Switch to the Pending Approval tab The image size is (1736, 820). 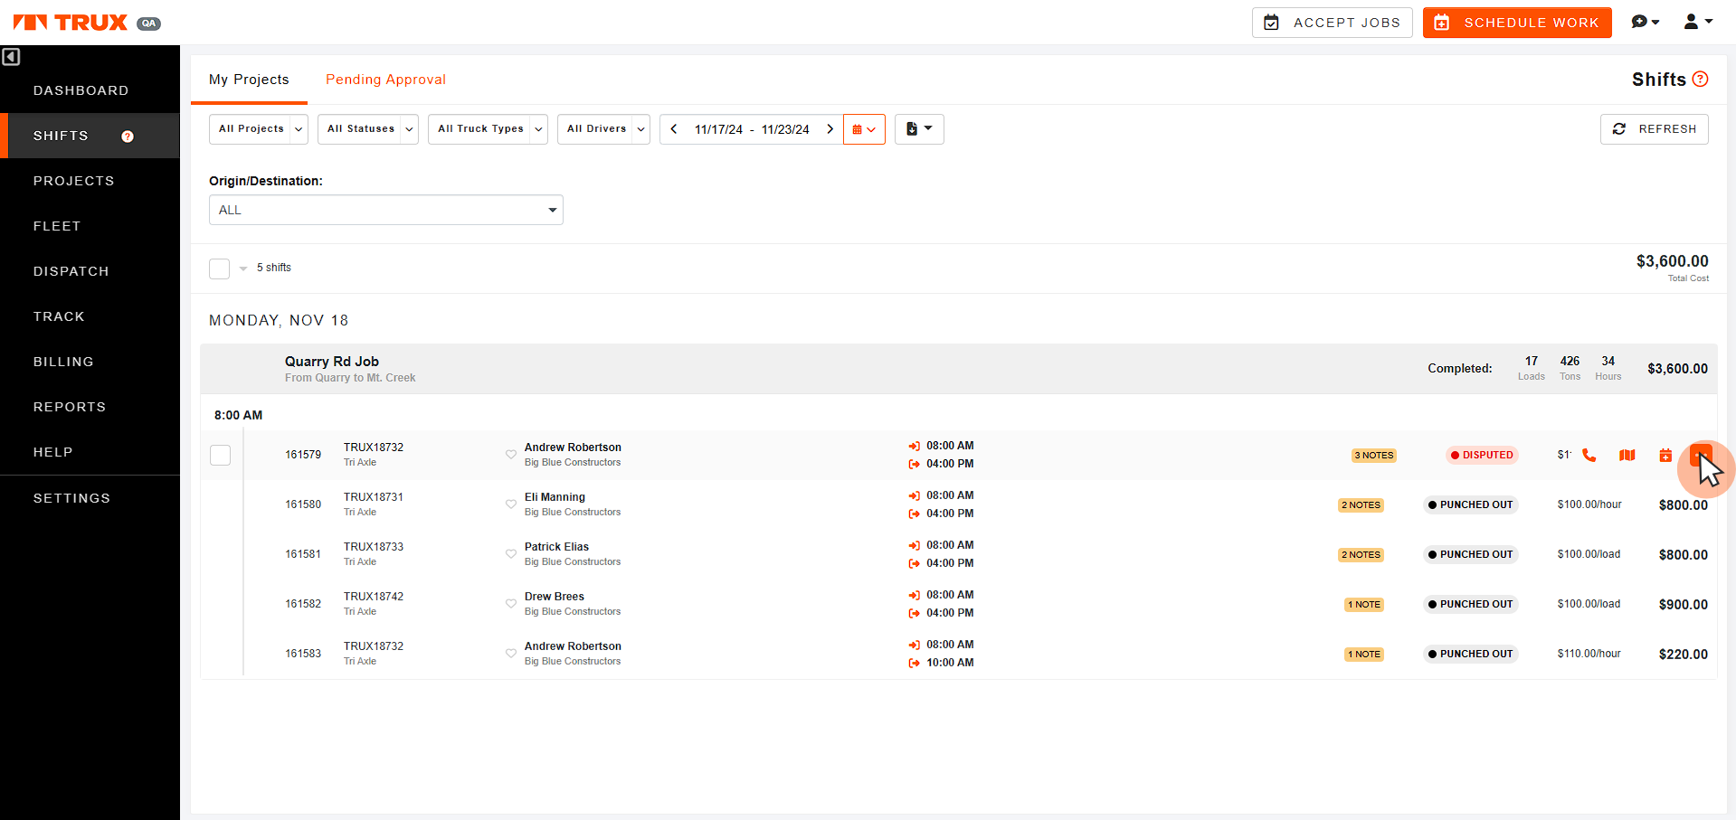tap(385, 80)
